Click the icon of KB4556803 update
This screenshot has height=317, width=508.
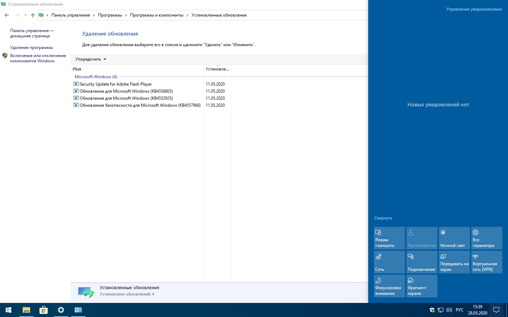tap(76, 91)
